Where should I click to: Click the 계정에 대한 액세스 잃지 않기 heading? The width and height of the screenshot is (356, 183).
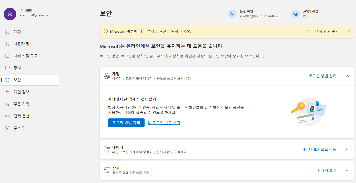[132, 99]
